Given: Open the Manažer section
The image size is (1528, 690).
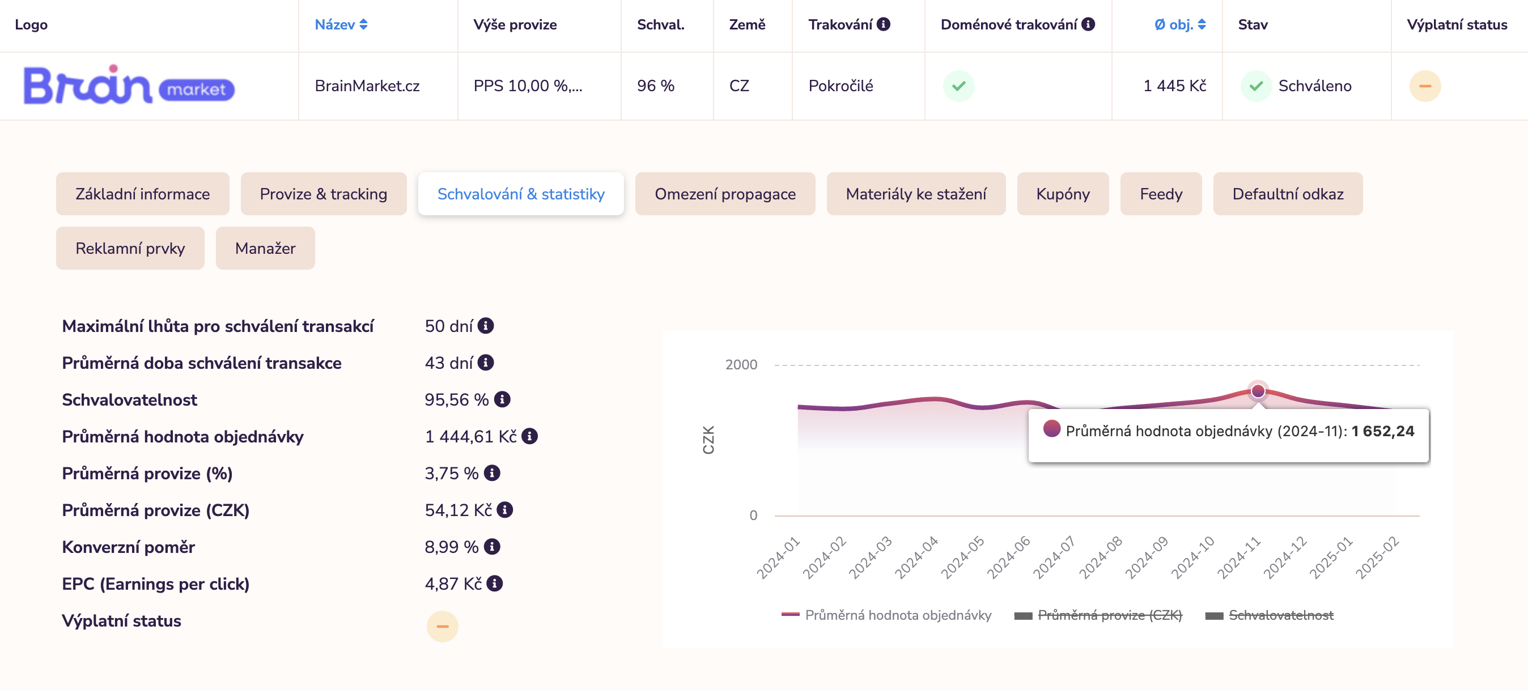Looking at the screenshot, I should [x=265, y=248].
